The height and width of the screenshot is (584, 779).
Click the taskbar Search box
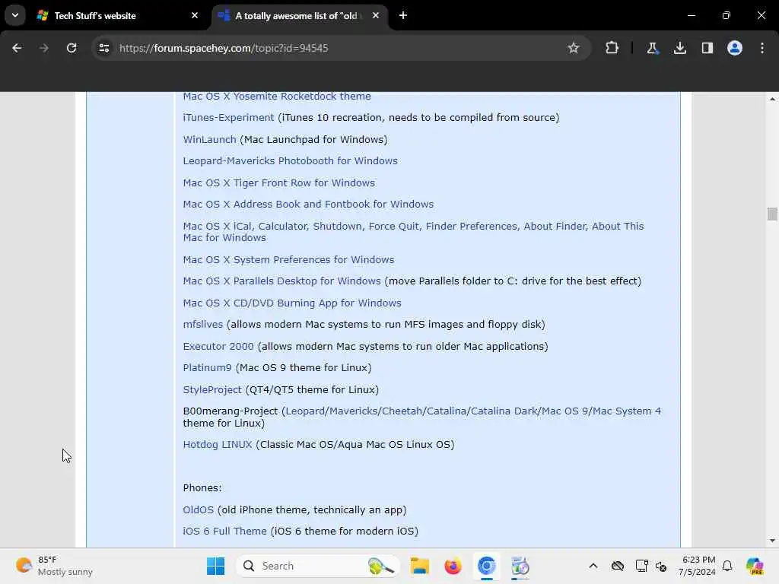318,566
